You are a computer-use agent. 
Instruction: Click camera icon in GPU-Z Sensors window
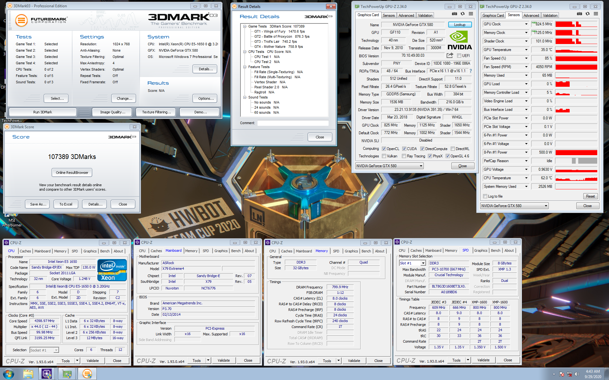coord(580,14)
